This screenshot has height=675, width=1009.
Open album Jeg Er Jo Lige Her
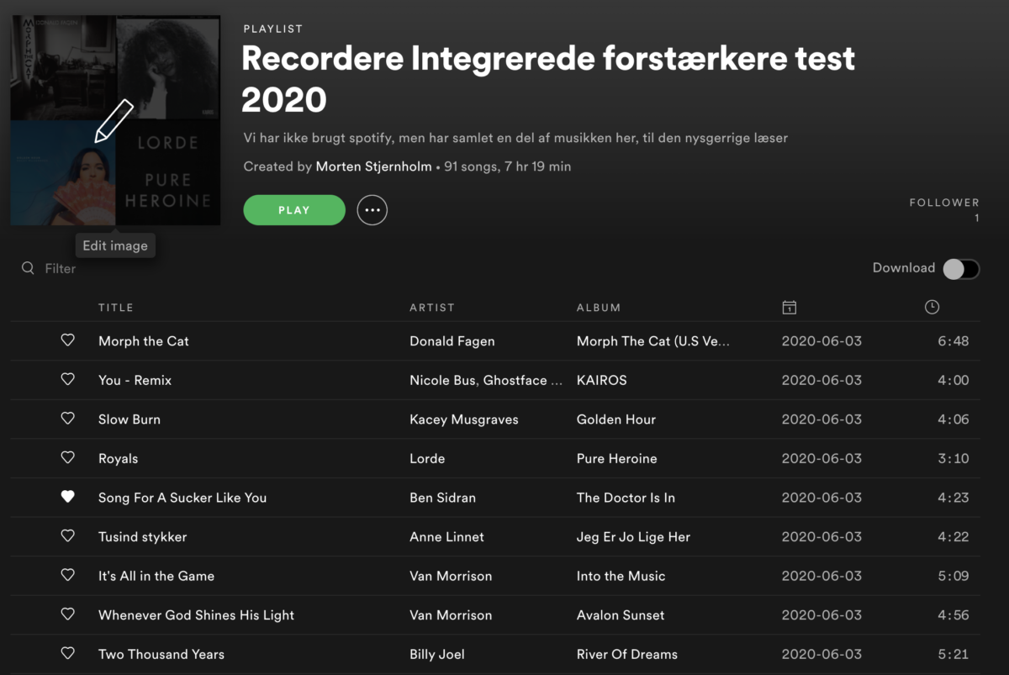coord(633,536)
